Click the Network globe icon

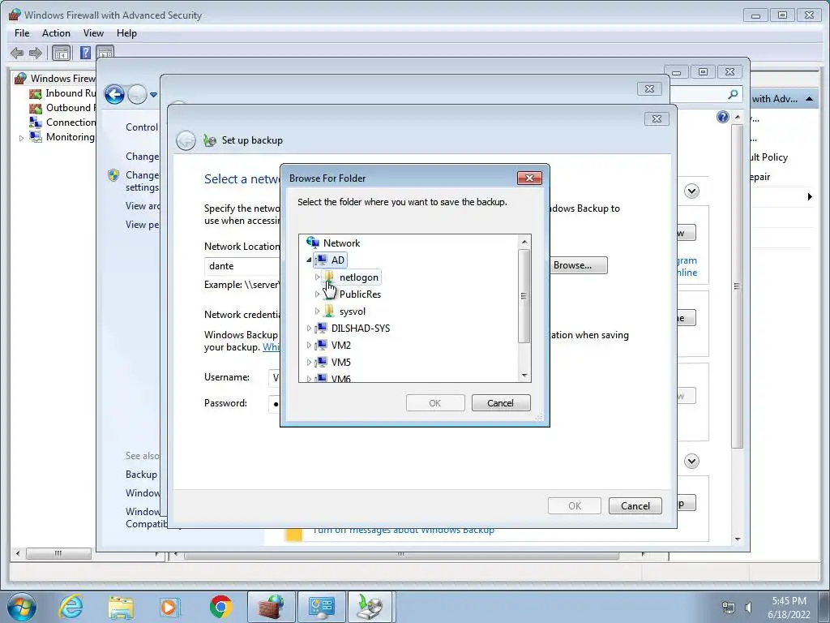313,243
